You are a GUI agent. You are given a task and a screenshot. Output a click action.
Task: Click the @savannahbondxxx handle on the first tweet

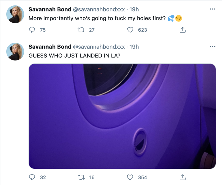tap(99, 10)
